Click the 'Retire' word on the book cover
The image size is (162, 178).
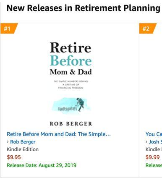[71, 47]
